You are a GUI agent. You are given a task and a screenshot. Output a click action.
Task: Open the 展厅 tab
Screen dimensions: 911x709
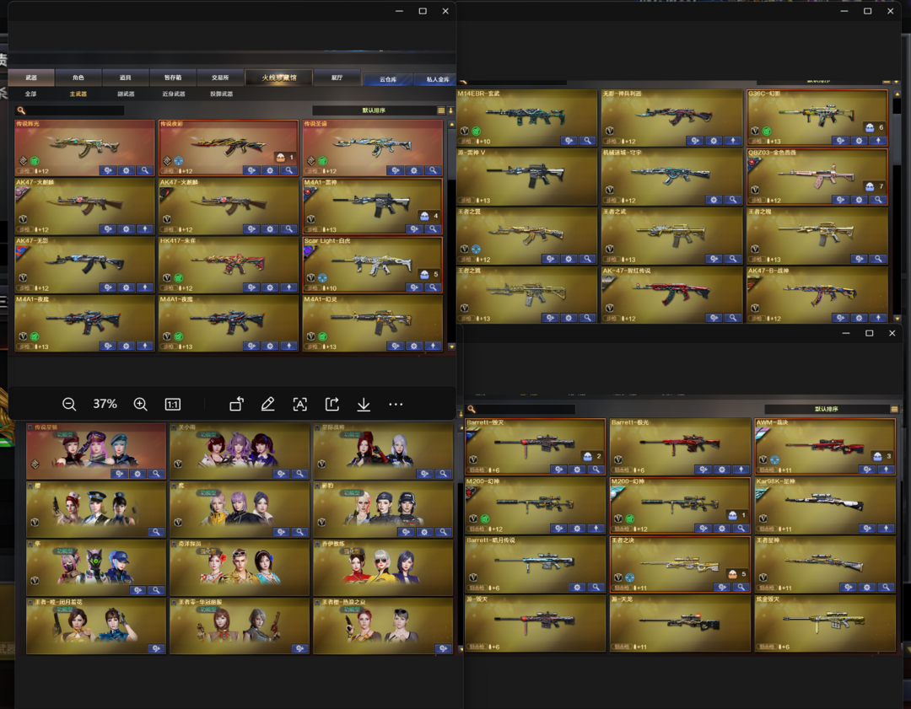point(337,78)
